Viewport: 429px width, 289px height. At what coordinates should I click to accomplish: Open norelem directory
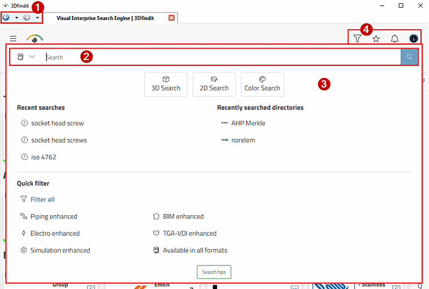coord(243,140)
